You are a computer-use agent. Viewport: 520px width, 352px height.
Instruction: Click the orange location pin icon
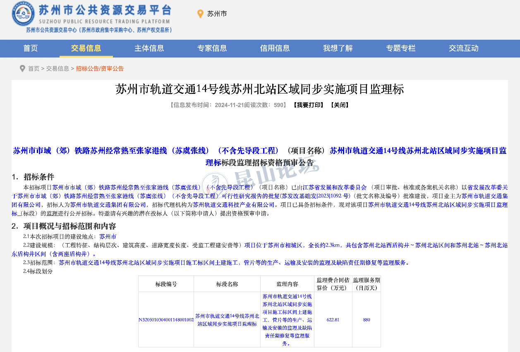200,14
